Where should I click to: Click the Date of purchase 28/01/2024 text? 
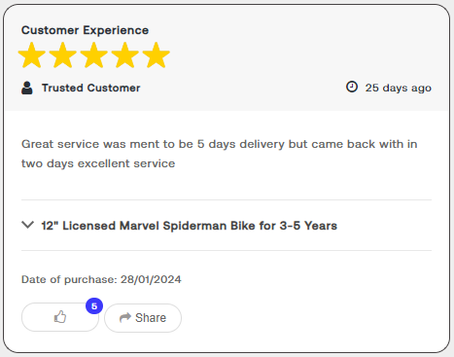click(101, 279)
